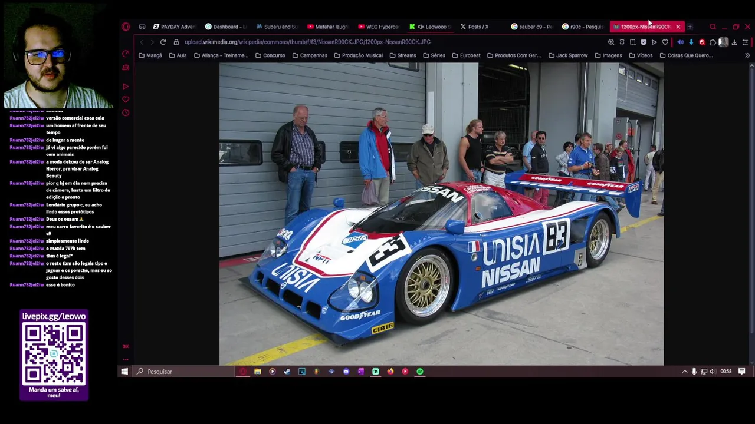Open the Eurobeat bookmarks folder

[x=466, y=55]
